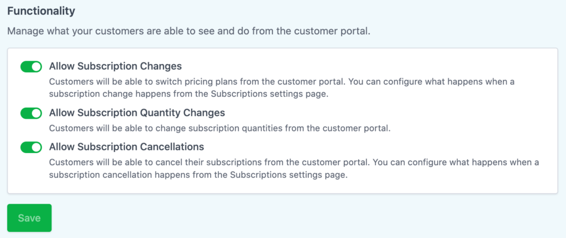Screen dimensions: 566x238
Task: Click the 'cancel their subscriptions' description line
Action: 294,162
